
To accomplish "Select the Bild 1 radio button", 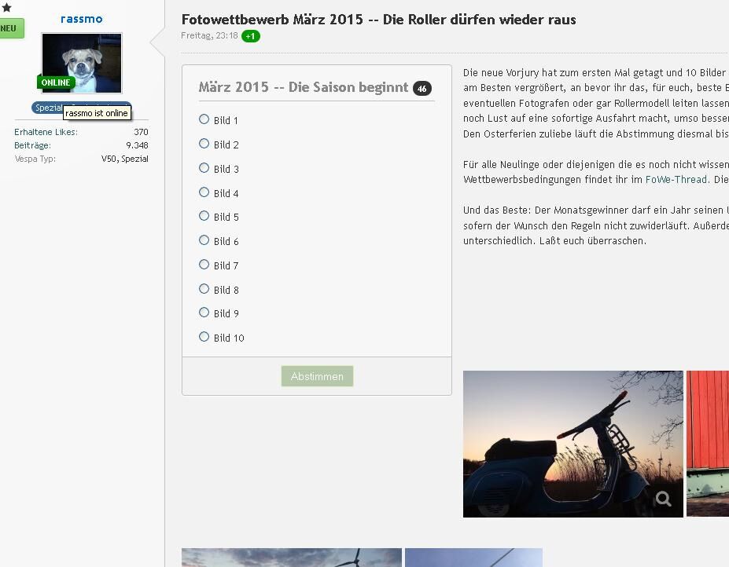I will click(204, 119).
